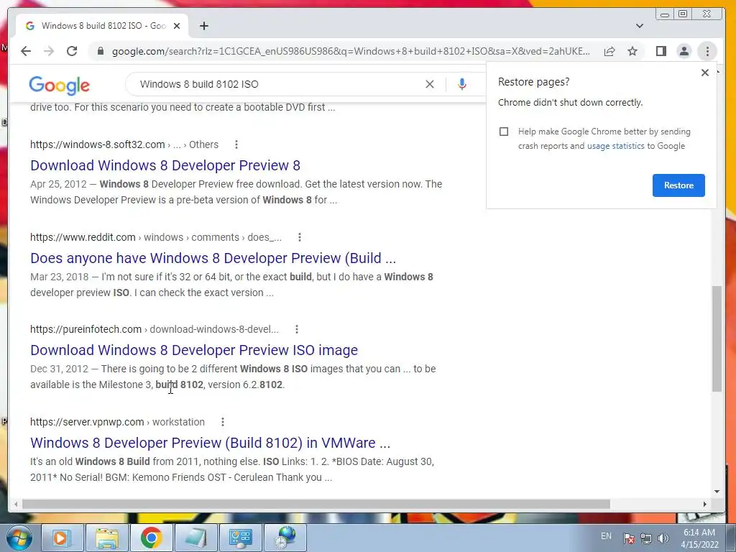
Task: Close the Windows 8 build 8102 tab
Action: tap(177, 26)
